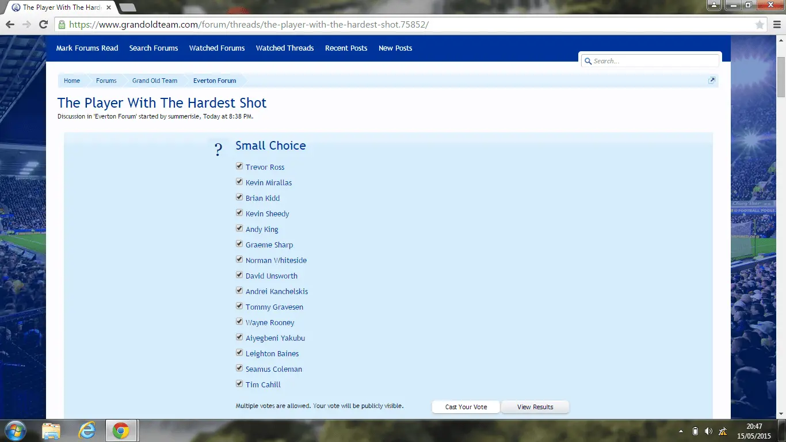Open the Watched Threads menu item
This screenshot has width=786, height=442.
point(285,48)
